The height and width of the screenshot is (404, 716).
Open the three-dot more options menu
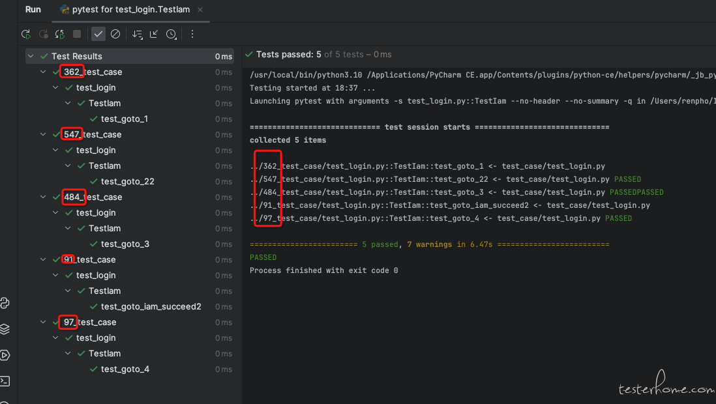coord(192,35)
